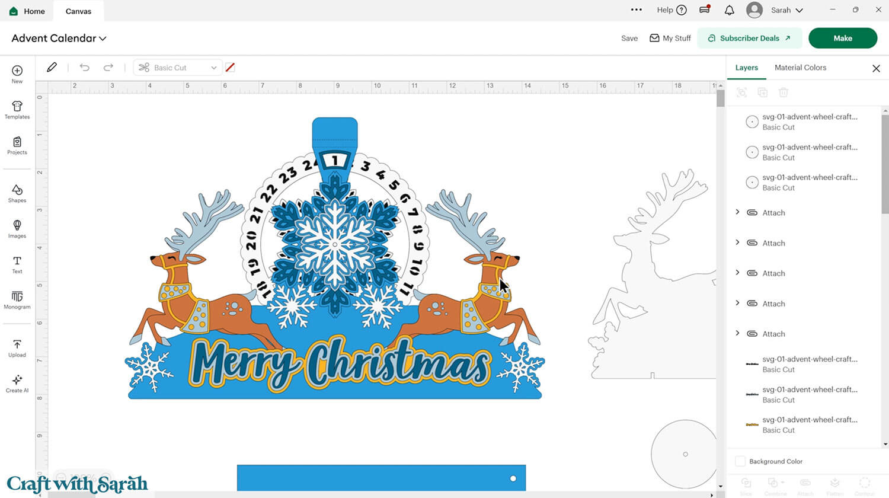Image resolution: width=889 pixels, height=498 pixels.
Task: Open the Shapes panel in the sidebar
Action: [17, 194]
